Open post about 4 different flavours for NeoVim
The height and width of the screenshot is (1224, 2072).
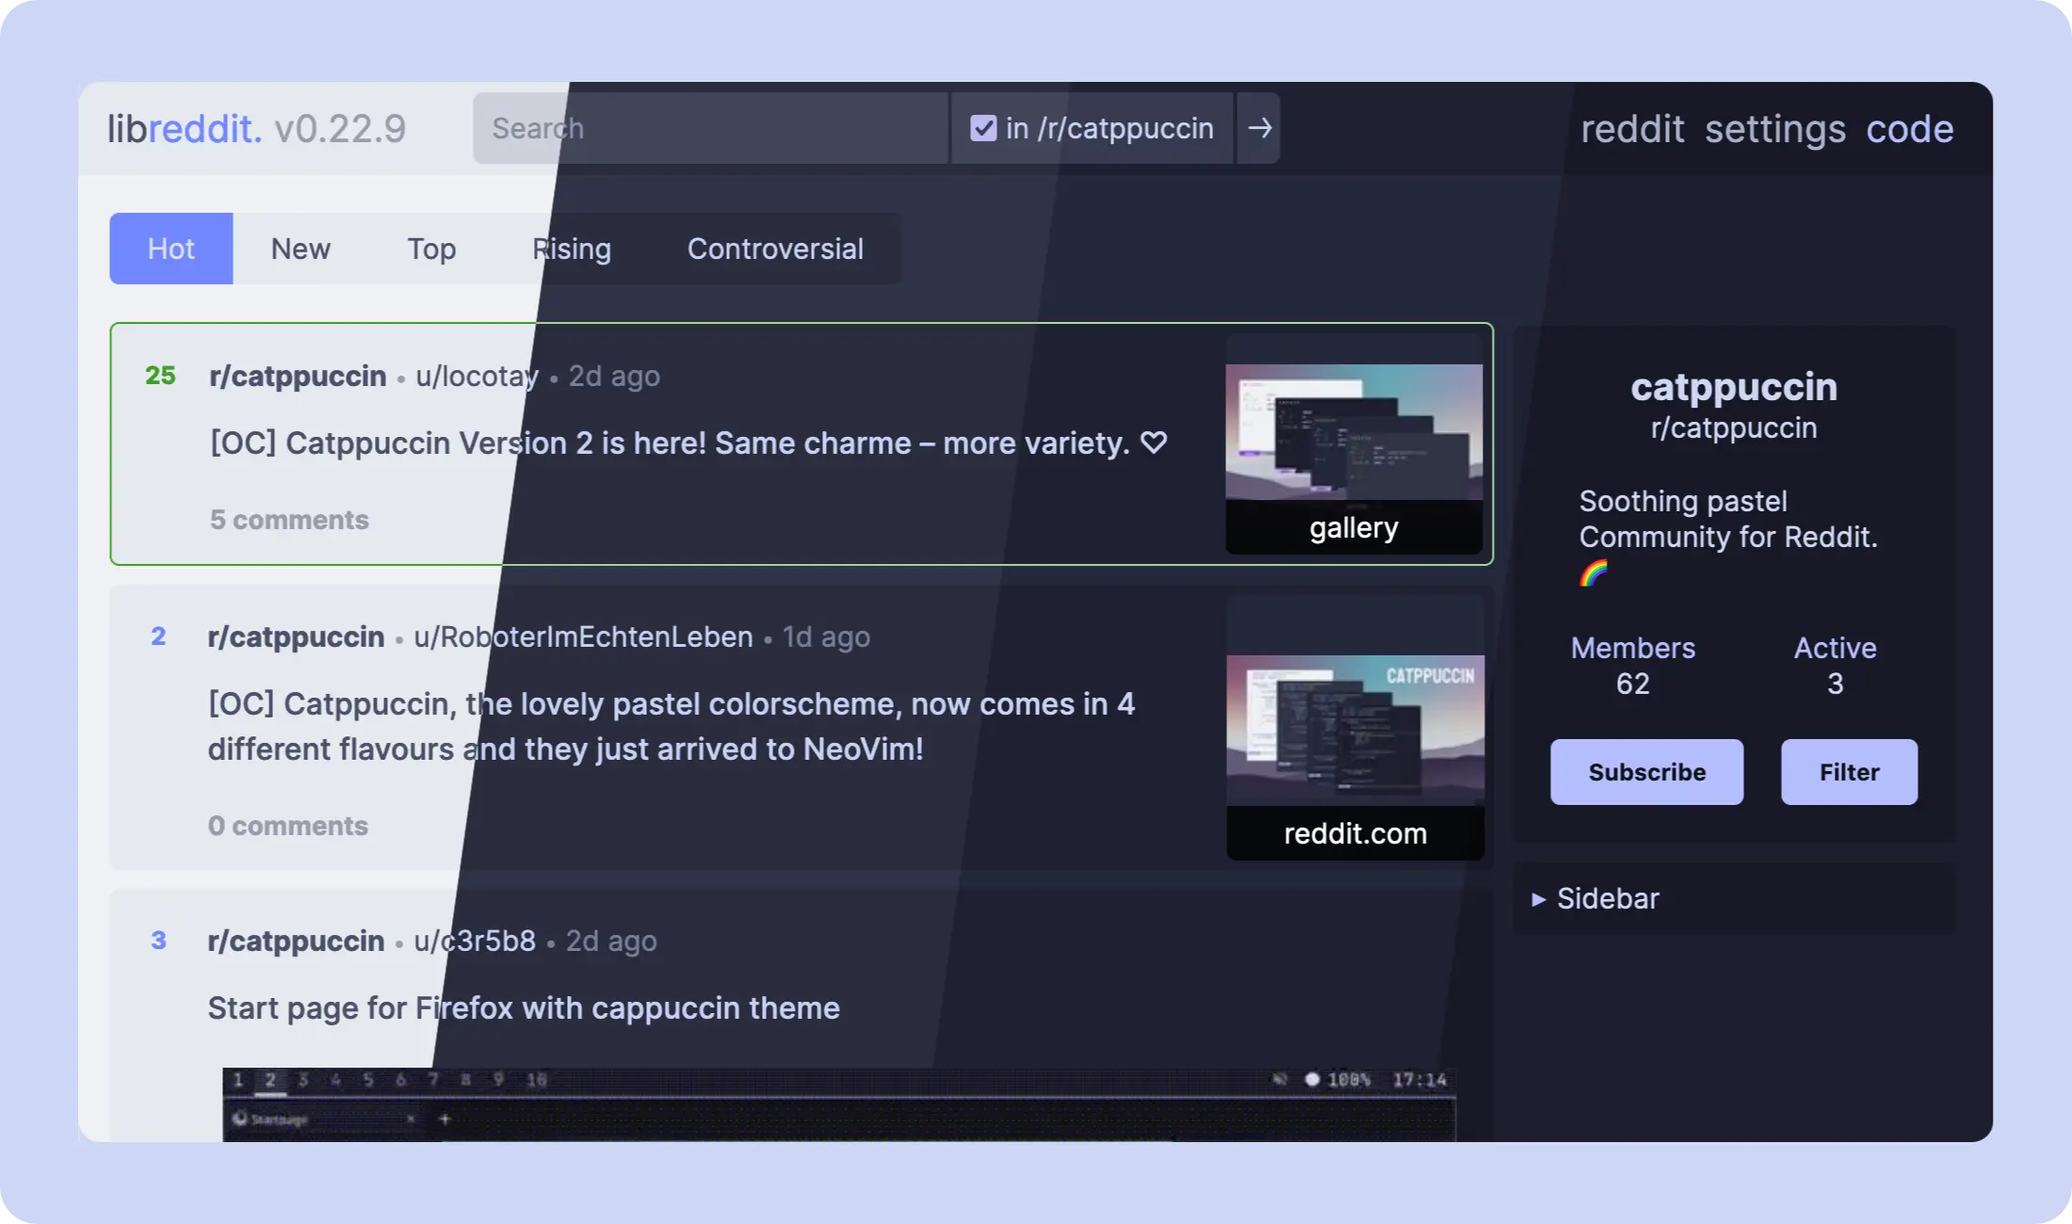pos(672,726)
